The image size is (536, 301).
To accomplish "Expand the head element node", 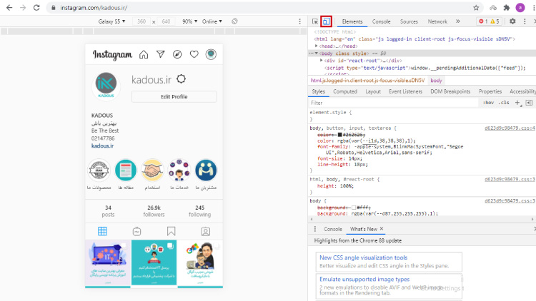I will pos(322,46).
